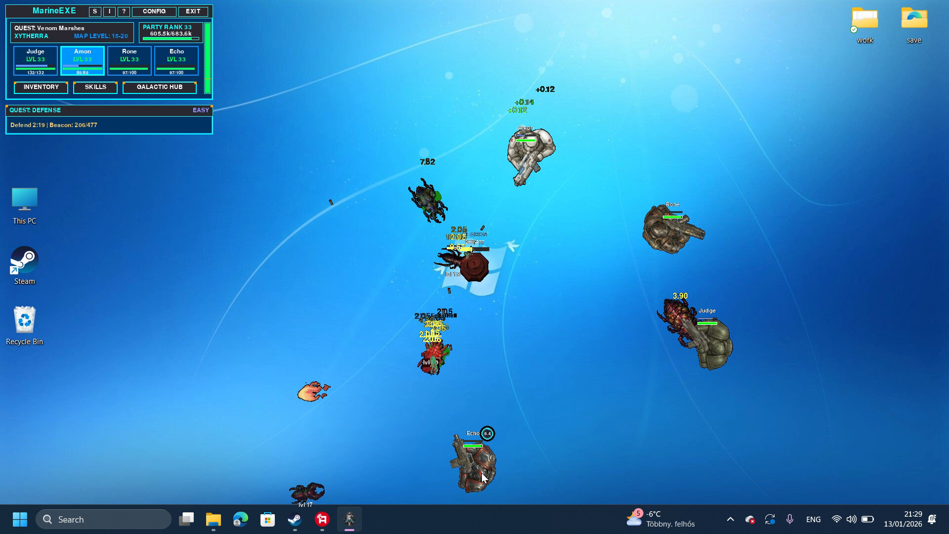Select Rone's party member card

pyautogui.click(x=129, y=60)
